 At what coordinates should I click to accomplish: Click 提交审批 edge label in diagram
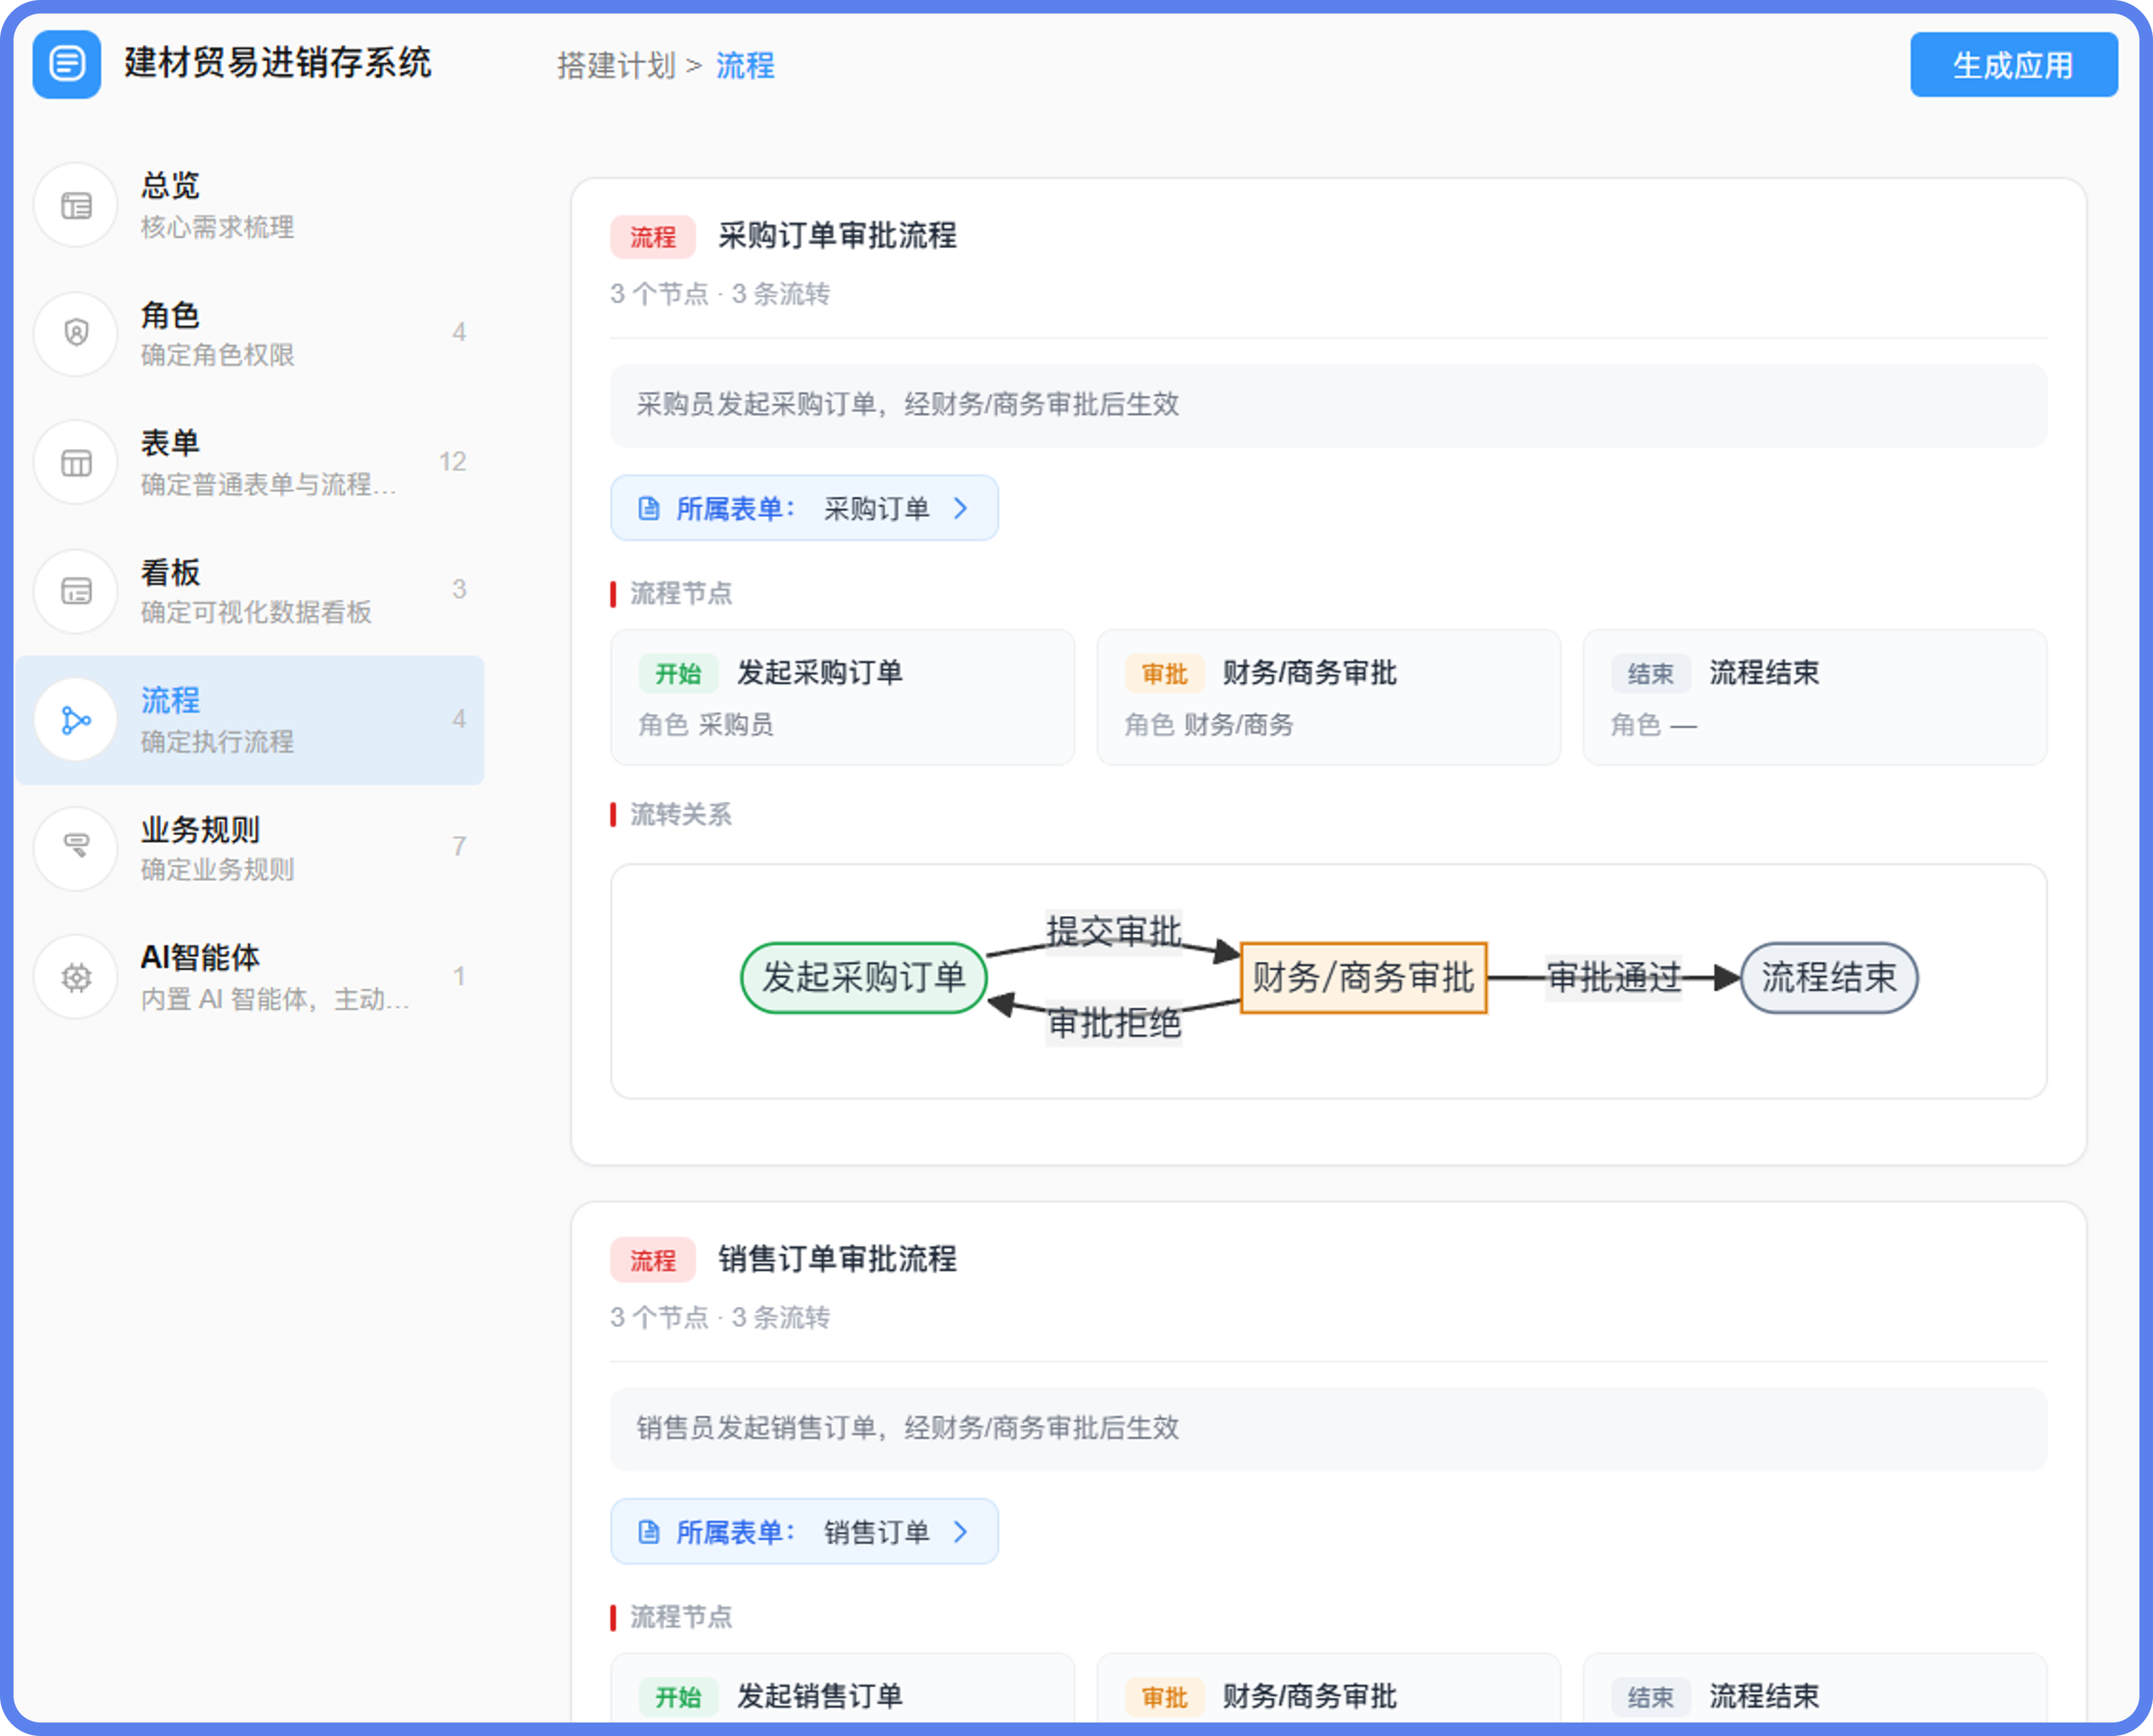pyautogui.click(x=1114, y=932)
